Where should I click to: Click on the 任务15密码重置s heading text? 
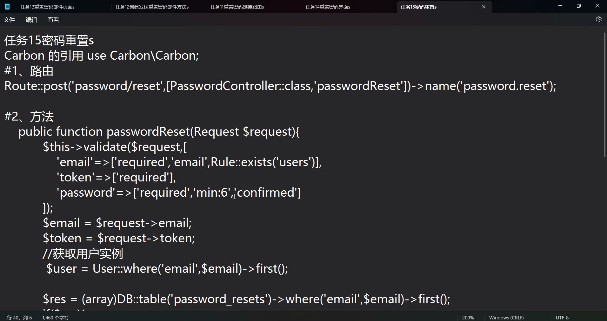tap(49, 41)
